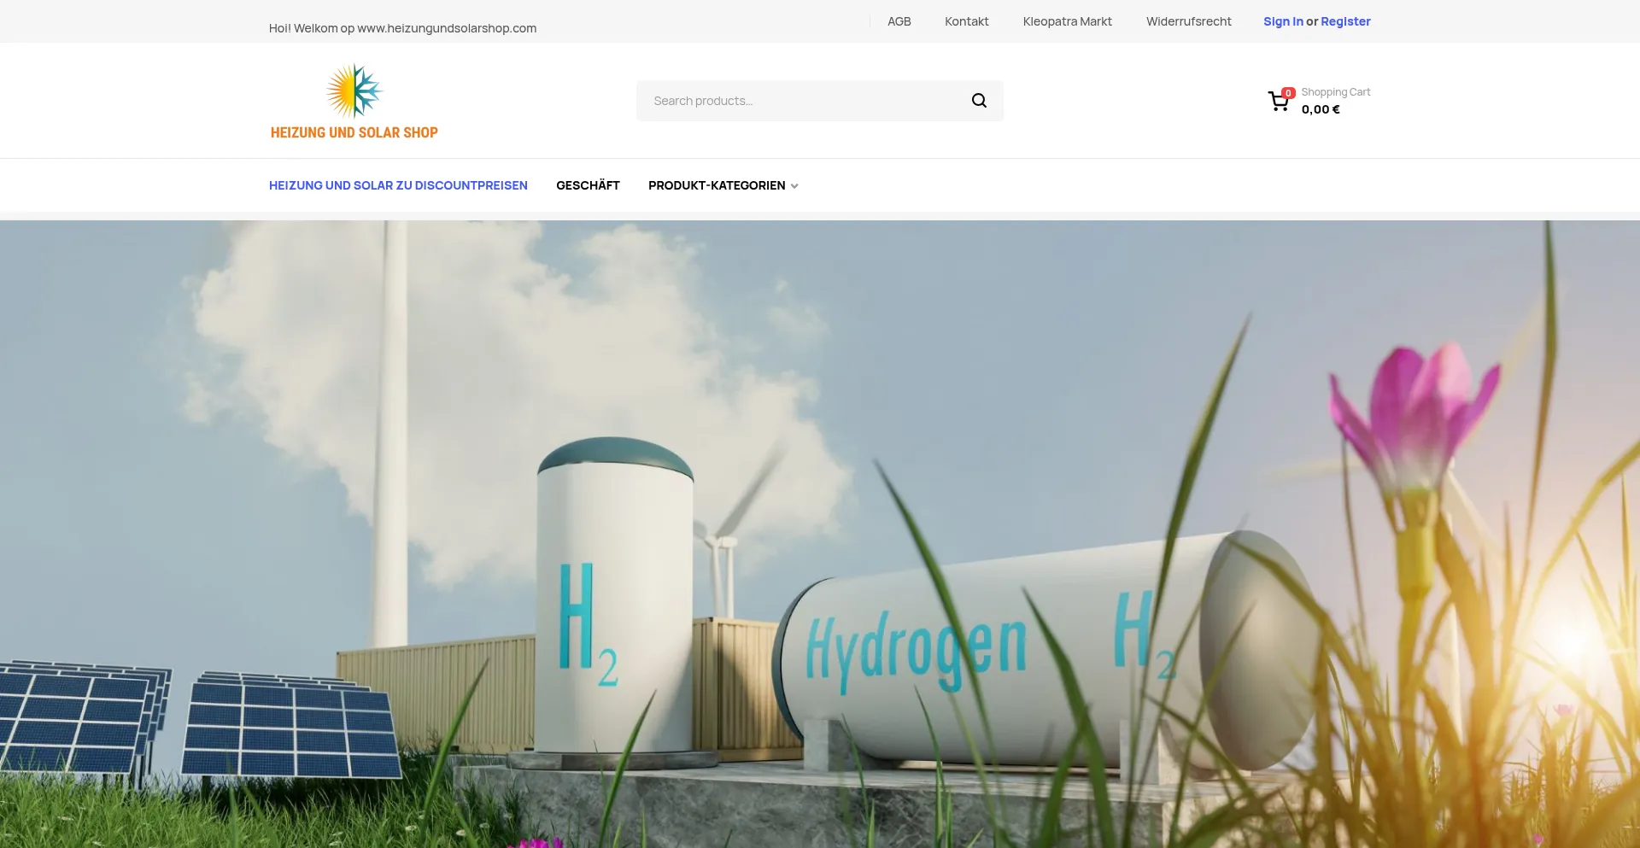Focus the Search products input field

click(x=803, y=101)
